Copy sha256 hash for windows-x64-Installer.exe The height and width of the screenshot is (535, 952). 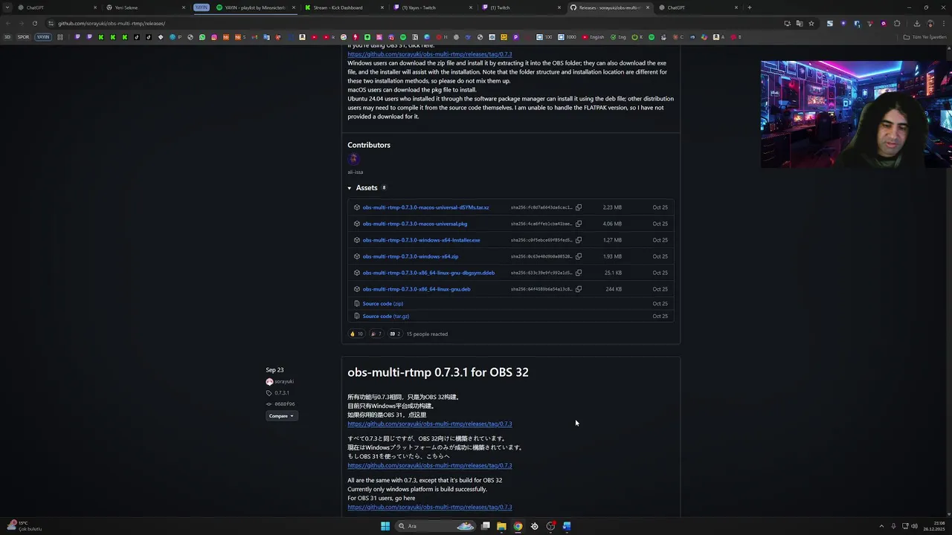[579, 240]
